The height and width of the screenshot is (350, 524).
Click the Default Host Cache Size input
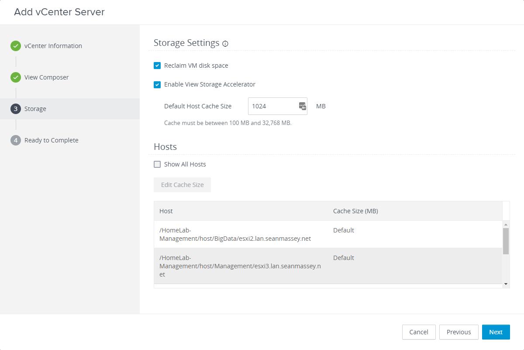click(x=273, y=106)
